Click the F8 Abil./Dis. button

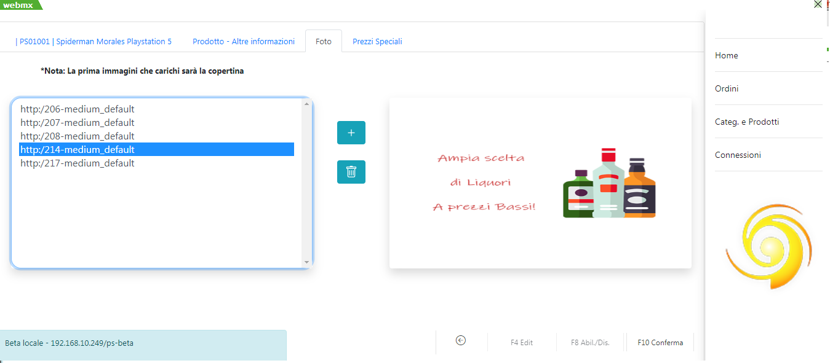[x=590, y=343]
